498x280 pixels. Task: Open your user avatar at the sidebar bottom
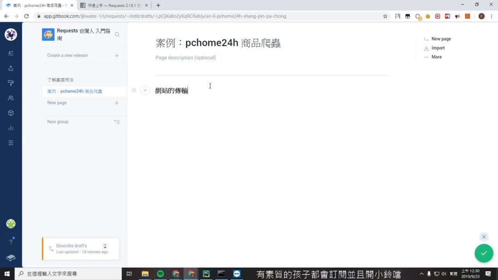click(x=11, y=224)
